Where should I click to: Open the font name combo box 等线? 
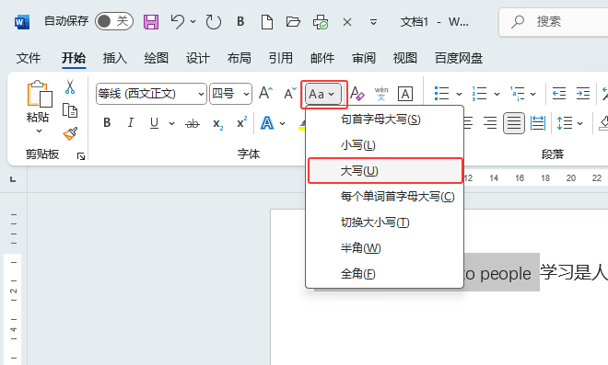coord(151,94)
